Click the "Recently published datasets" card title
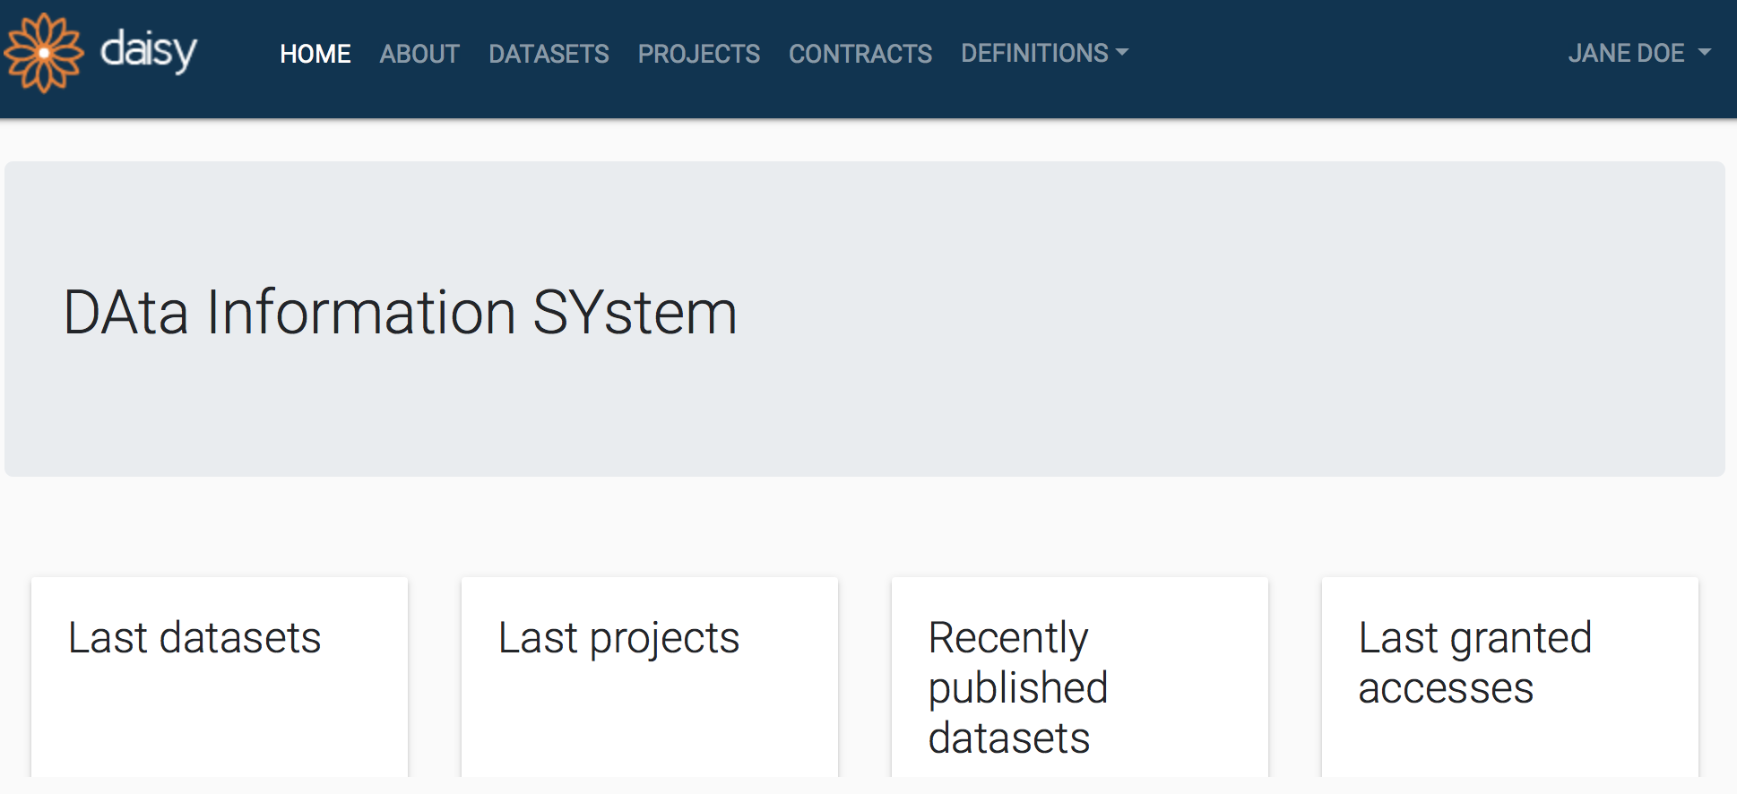The height and width of the screenshot is (794, 1737). tap(1017, 687)
